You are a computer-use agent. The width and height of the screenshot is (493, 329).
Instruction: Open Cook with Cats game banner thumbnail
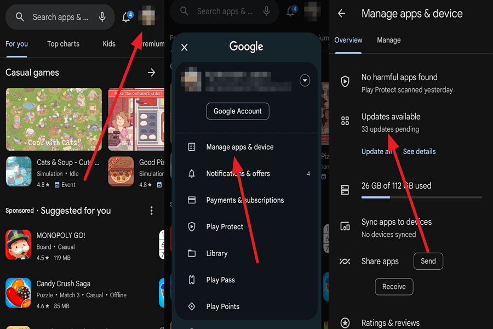(x=54, y=120)
